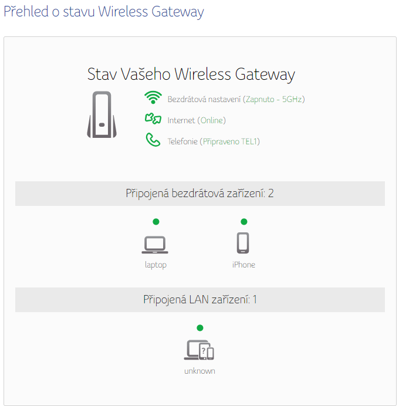Click green status dot above unknown device
Screen dimensions: 399x406
coord(199,328)
